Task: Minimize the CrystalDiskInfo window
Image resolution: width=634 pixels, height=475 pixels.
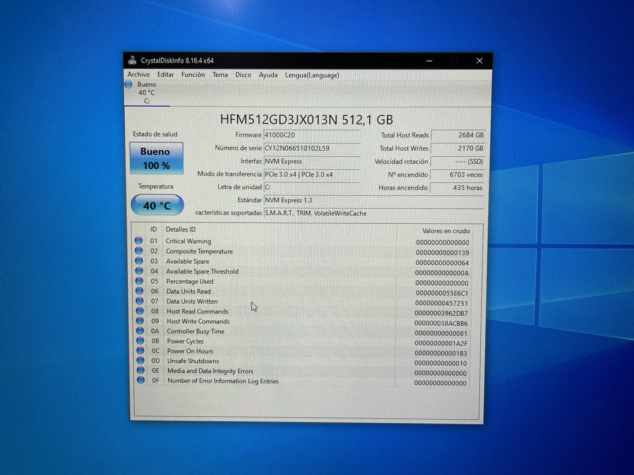Action: pyautogui.click(x=429, y=61)
